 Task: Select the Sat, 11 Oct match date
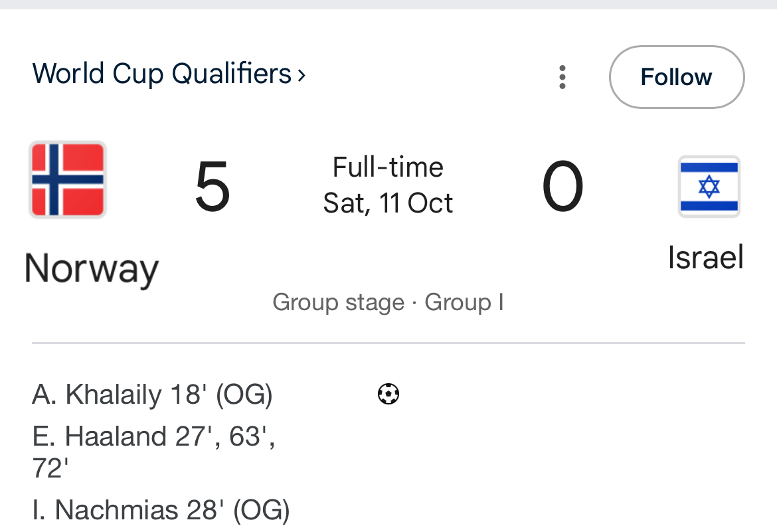point(388,203)
